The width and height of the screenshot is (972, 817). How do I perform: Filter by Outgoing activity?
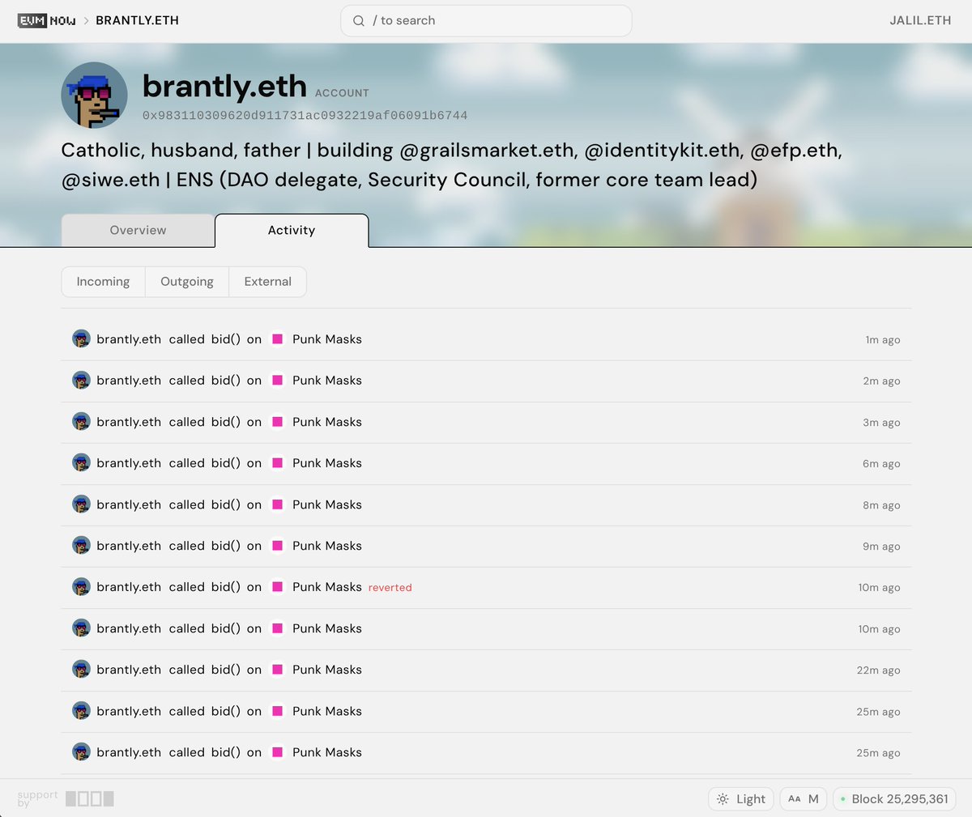pyautogui.click(x=187, y=282)
